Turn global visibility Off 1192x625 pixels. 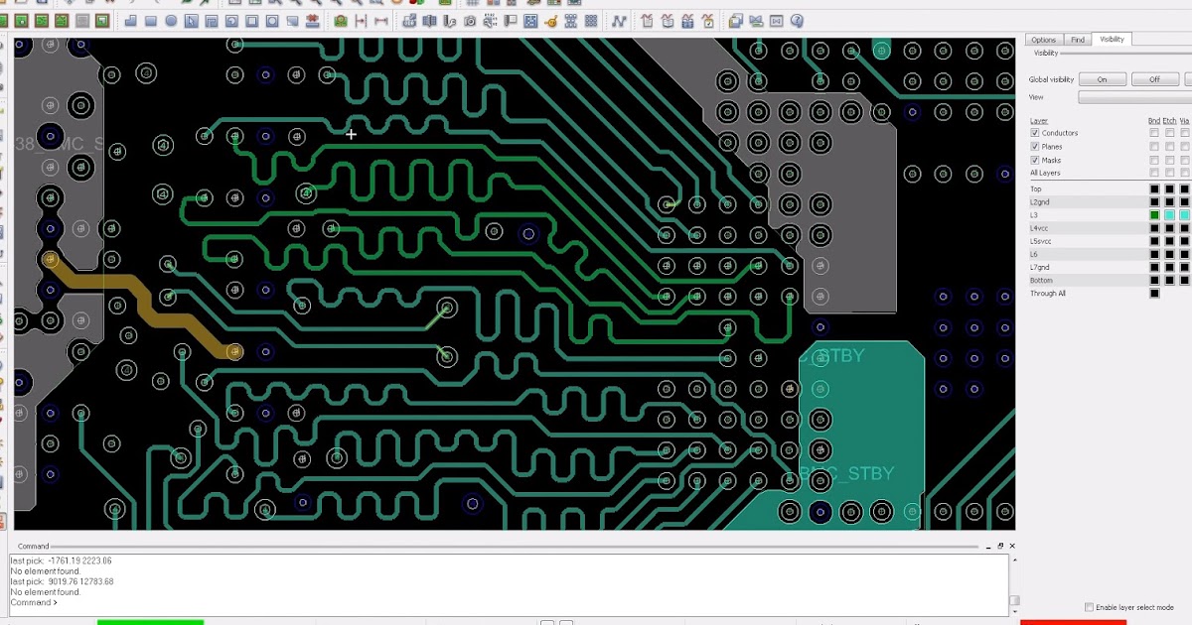tap(1154, 78)
